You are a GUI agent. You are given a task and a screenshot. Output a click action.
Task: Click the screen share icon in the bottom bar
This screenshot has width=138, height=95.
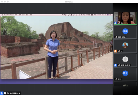tap(5, 93)
